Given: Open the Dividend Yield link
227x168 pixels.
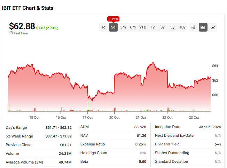Looking at the screenshot, I should coord(167,144).
